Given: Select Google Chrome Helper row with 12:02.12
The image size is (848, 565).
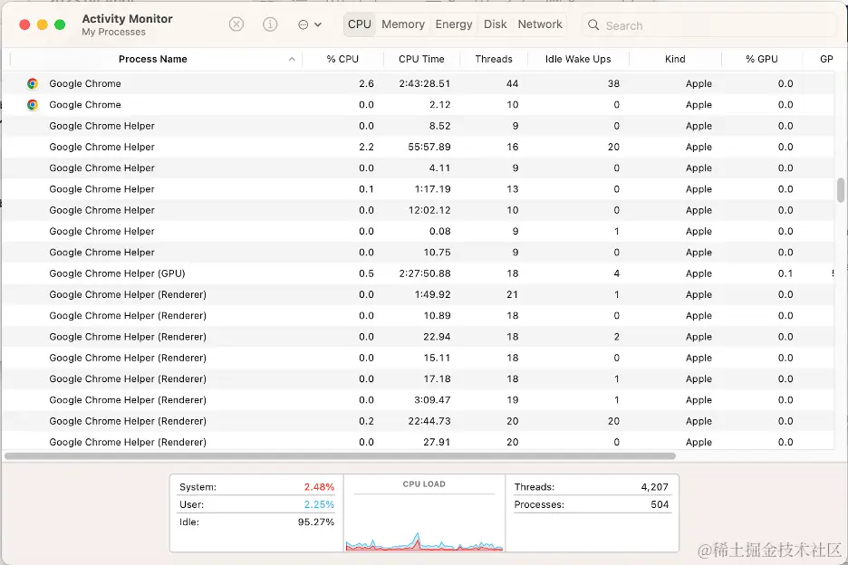Looking at the screenshot, I should [418, 210].
